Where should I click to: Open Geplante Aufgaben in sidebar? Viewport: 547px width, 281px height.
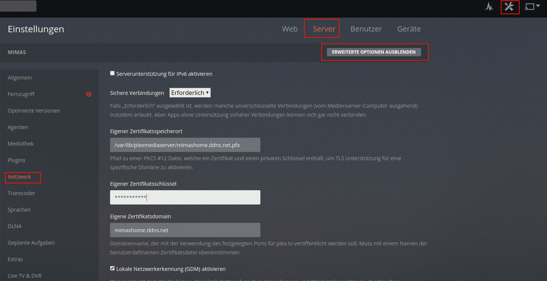(31, 243)
